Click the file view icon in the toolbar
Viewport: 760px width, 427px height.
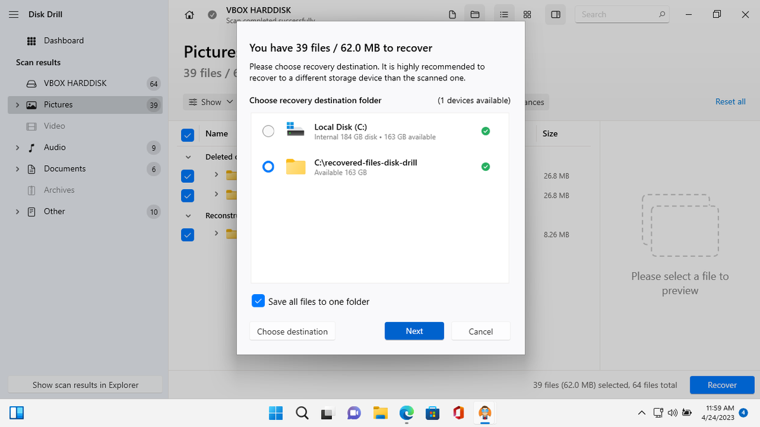(x=452, y=15)
